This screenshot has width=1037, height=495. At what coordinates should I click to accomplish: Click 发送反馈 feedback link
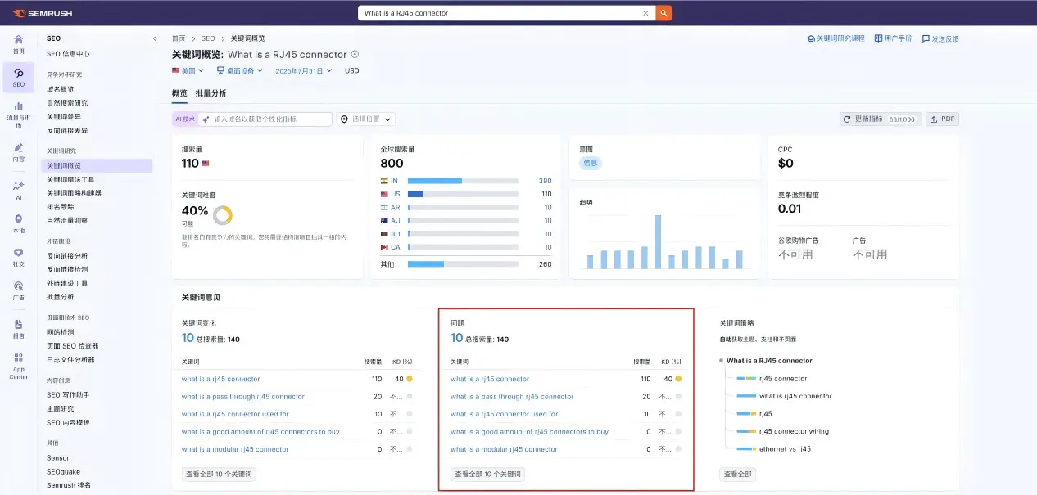[x=940, y=38]
